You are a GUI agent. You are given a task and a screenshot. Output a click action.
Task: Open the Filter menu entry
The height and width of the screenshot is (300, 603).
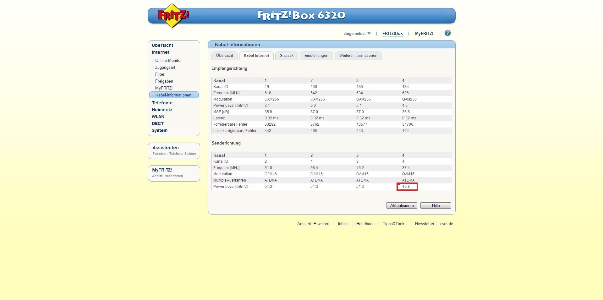click(x=160, y=74)
